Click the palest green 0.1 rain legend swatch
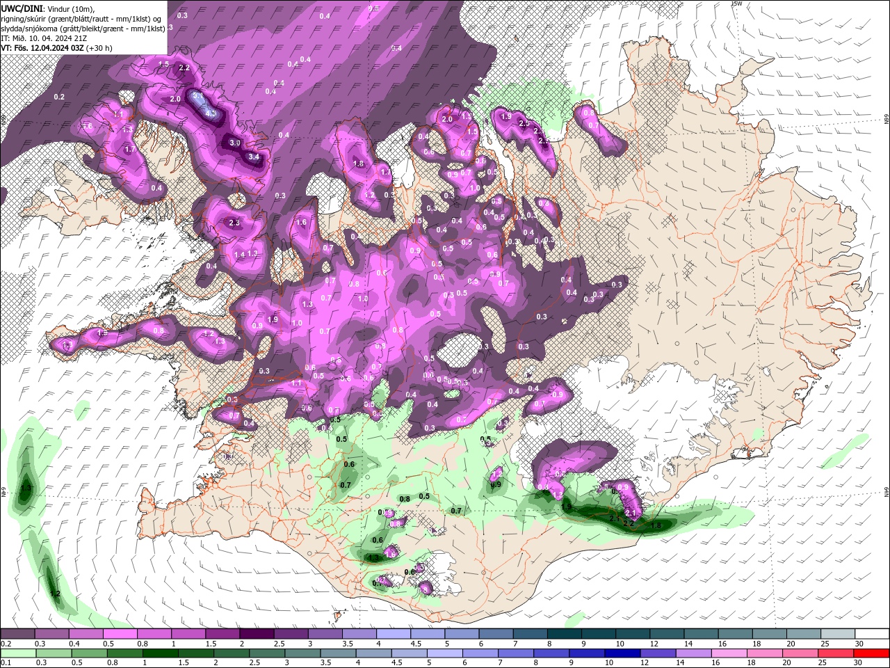This screenshot has height=668, width=890. pyautogui.click(x=18, y=653)
